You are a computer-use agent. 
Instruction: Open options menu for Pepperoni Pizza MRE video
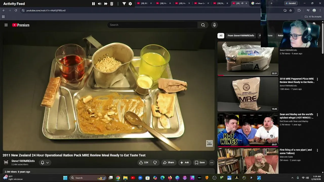click(317, 79)
